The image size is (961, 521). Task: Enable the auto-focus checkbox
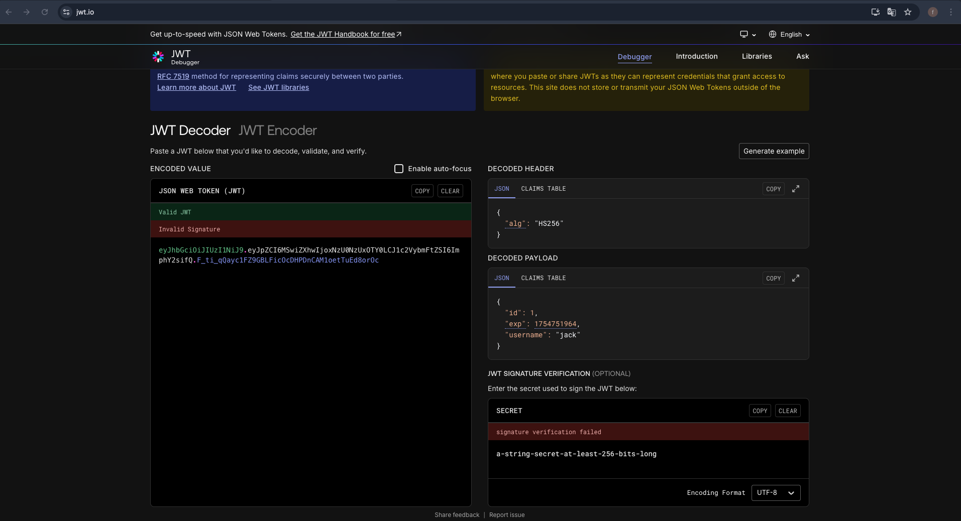pos(399,169)
